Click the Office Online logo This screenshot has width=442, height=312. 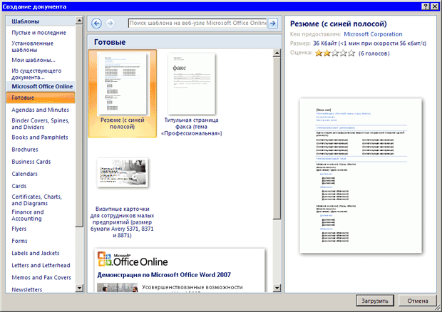pyautogui.click(x=133, y=259)
